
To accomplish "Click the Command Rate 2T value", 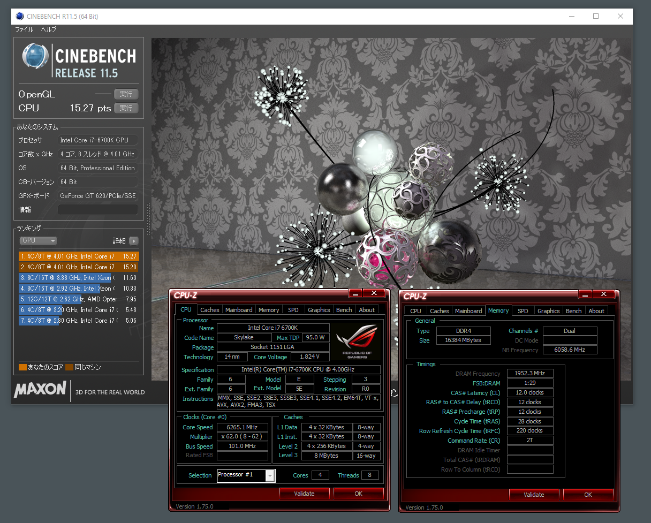I will [x=530, y=441].
